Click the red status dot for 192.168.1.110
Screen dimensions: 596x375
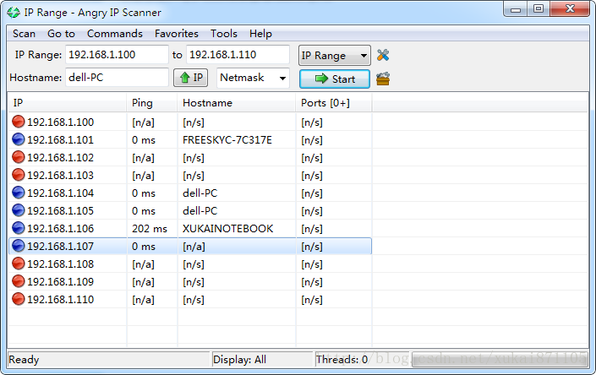coord(19,299)
